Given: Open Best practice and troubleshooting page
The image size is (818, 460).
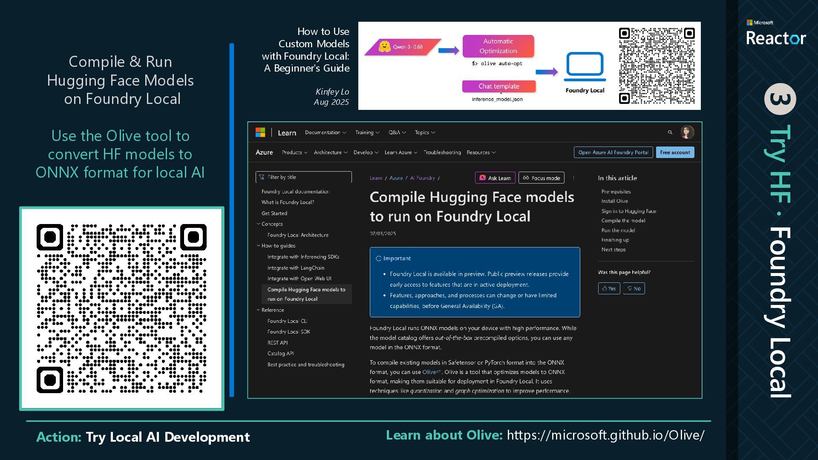Looking at the screenshot, I should click(x=305, y=365).
